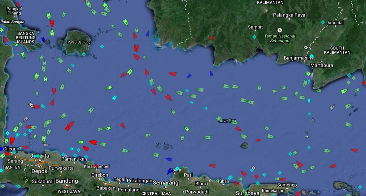366x196 pixels.
Task: Click the cyan diamond marker at Banjarmasin
Action: [312, 56]
